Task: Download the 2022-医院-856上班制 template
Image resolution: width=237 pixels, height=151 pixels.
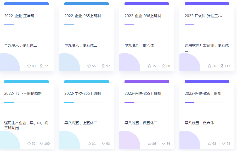Action: coord(224,143)
